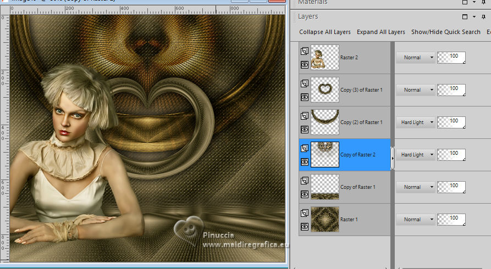This screenshot has height=269, width=491.
Task: Click layer type icon of Copy (2) of Raster 1
Action: pyautogui.click(x=305, y=116)
